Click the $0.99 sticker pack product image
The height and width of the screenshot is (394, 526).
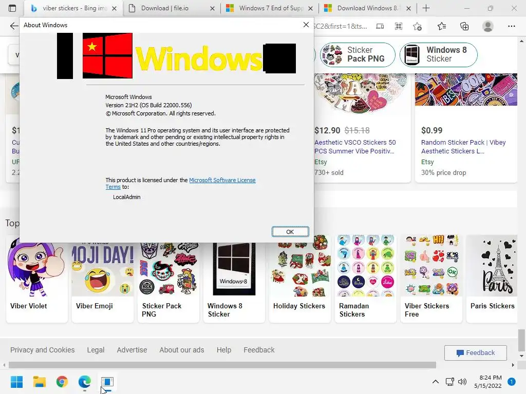click(x=466, y=89)
